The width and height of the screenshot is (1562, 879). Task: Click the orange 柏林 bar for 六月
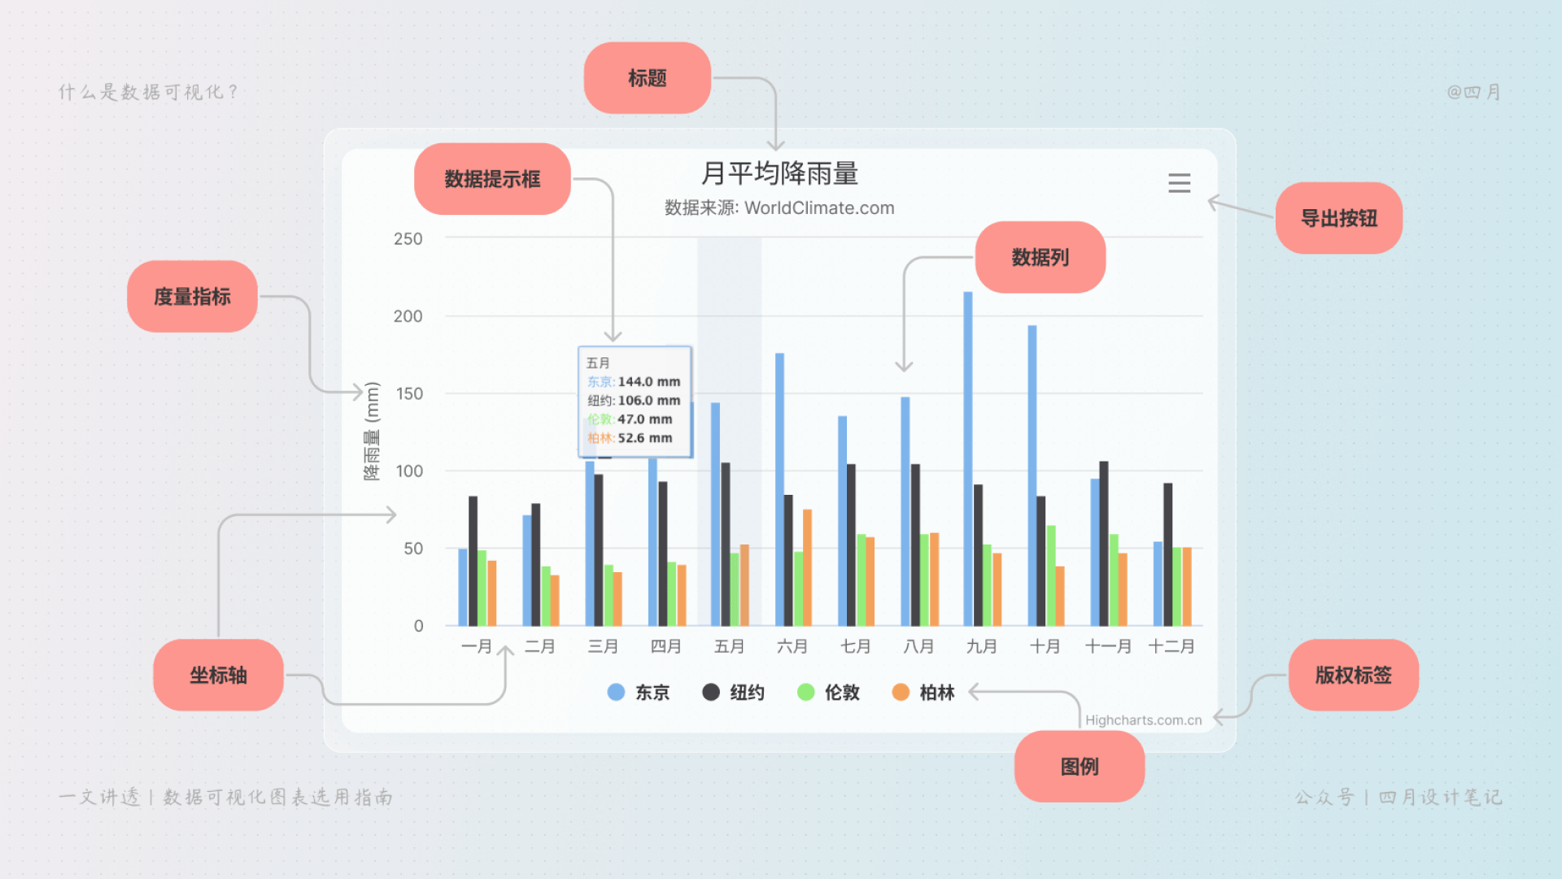click(x=807, y=568)
